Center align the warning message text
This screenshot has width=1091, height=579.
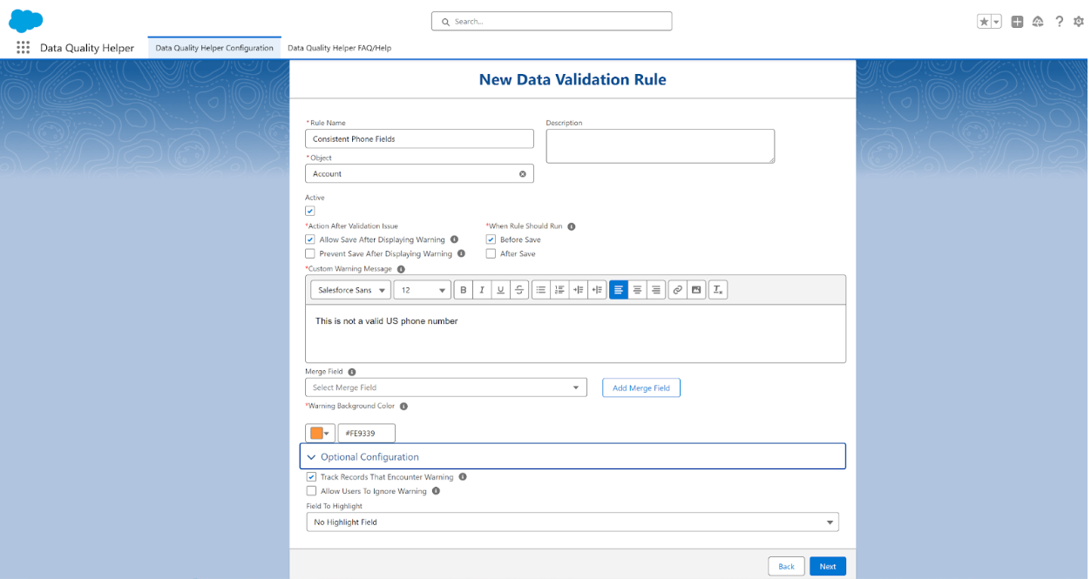[637, 290]
